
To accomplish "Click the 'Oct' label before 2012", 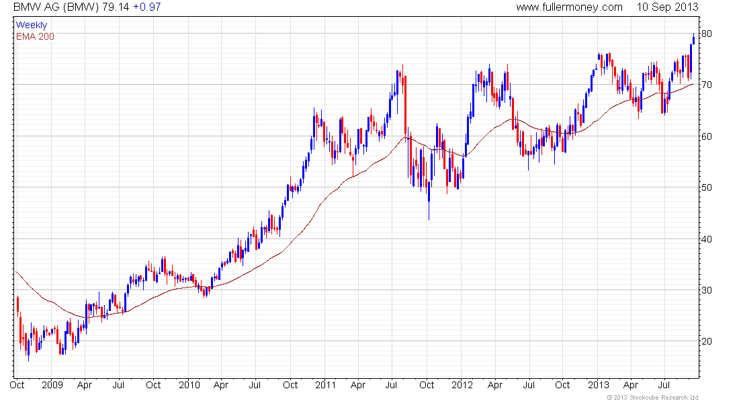I will (427, 385).
